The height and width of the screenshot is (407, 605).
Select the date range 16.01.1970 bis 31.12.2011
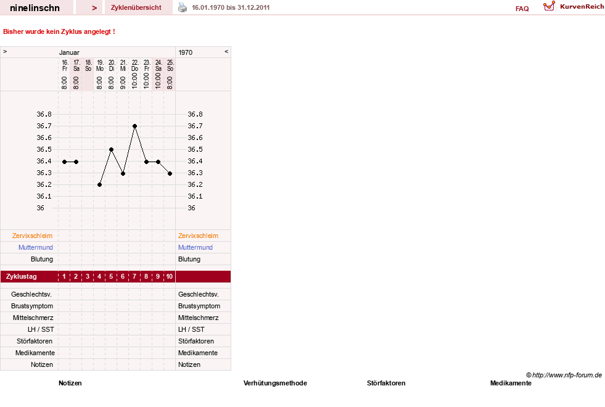pos(231,8)
